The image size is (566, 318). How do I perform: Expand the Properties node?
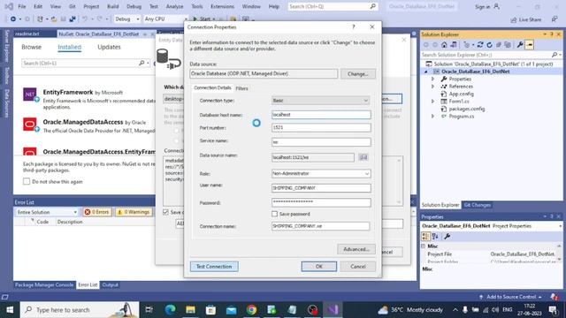click(x=432, y=79)
